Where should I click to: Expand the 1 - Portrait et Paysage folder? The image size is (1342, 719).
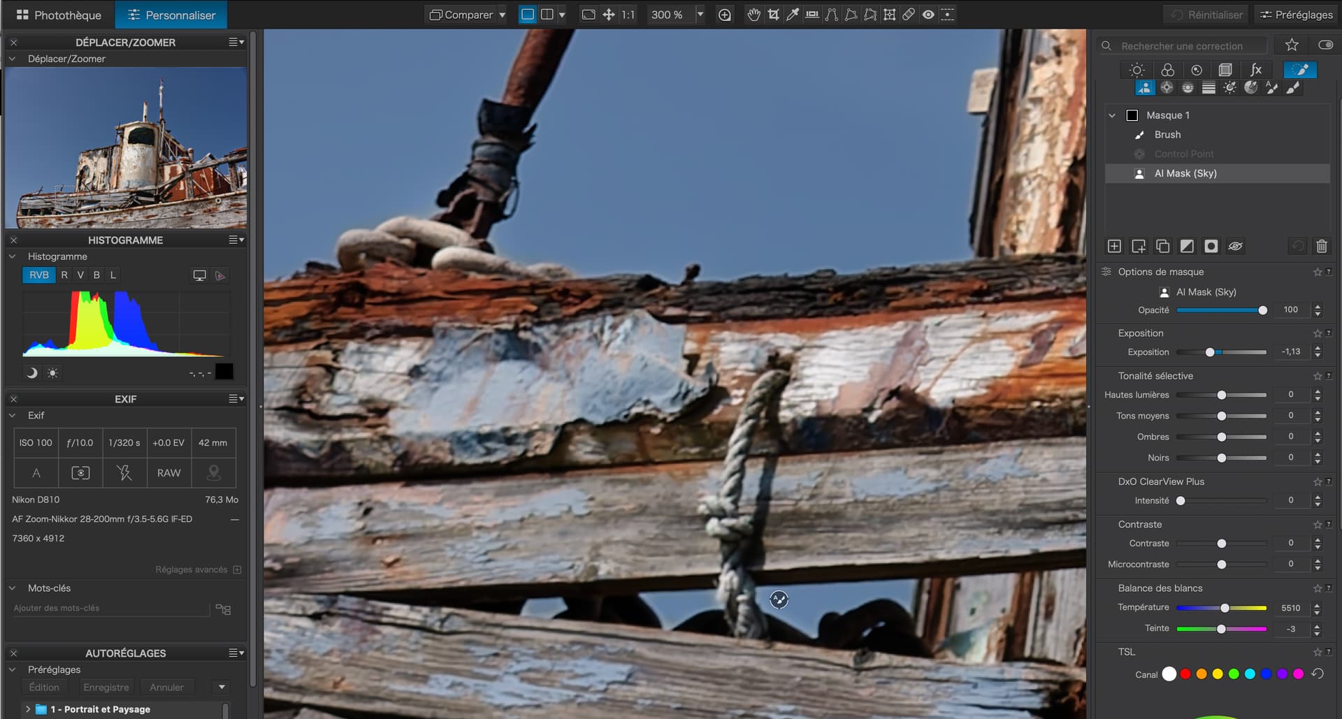[28, 709]
